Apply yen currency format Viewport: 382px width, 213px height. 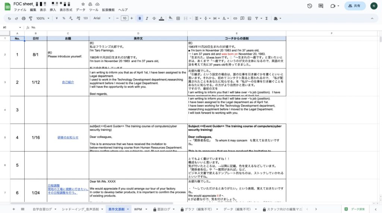[x=57, y=19]
